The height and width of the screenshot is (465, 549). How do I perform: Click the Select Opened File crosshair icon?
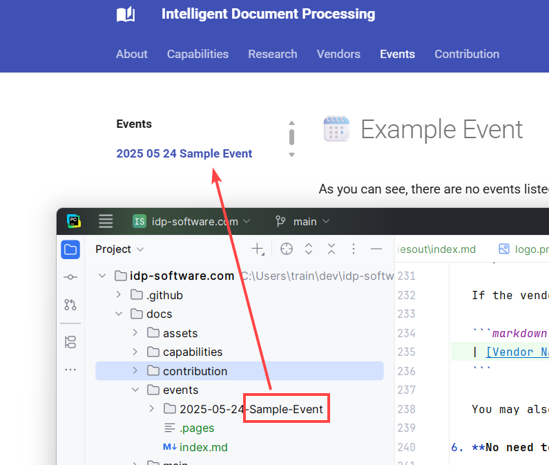(x=287, y=249)
